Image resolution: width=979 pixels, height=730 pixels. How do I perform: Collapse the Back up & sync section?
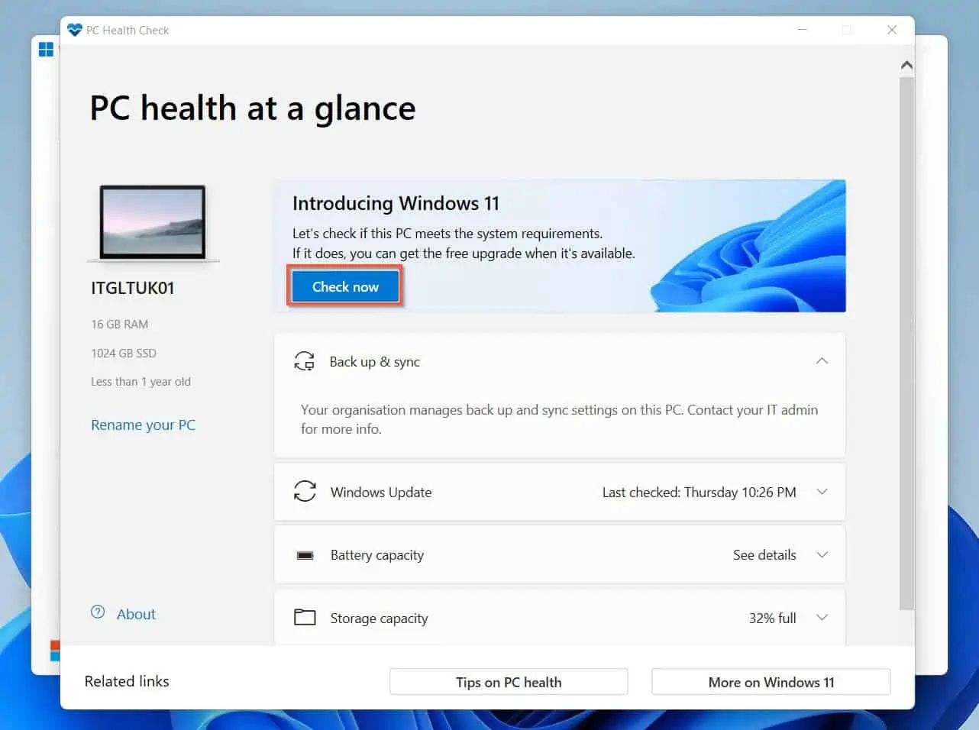822,360
